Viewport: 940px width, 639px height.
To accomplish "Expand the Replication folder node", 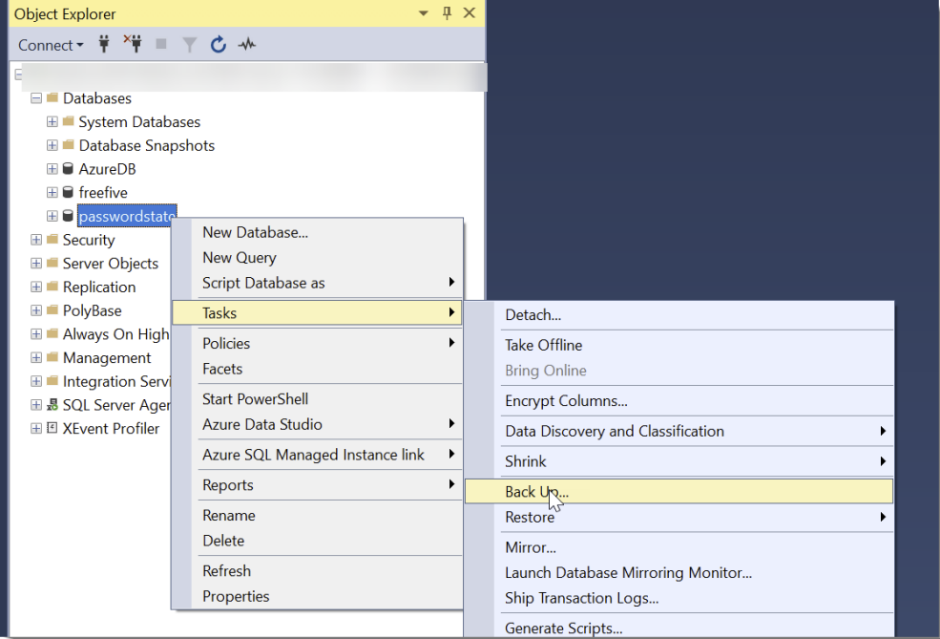I will (x=36, y=287).
